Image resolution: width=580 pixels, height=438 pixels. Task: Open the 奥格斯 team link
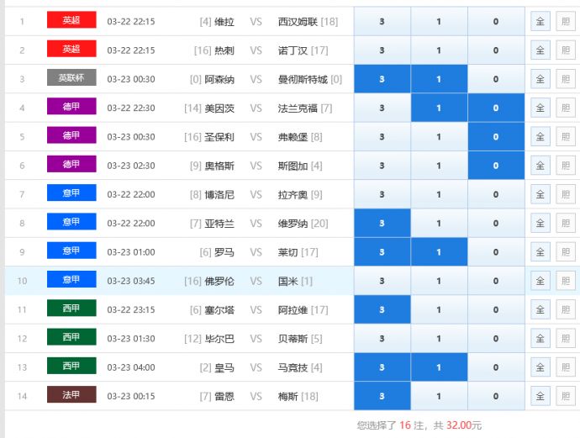(220, 166)
